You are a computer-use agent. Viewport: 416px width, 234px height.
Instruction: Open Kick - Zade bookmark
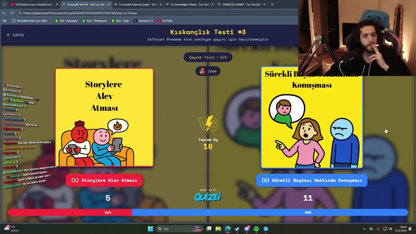(x=120, y=21)
